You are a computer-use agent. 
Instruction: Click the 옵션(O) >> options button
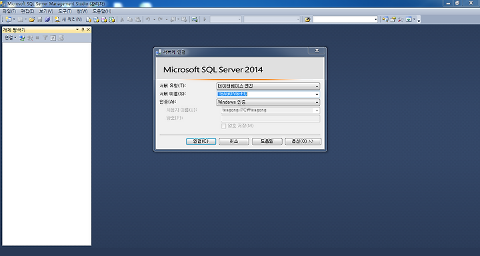303,141
